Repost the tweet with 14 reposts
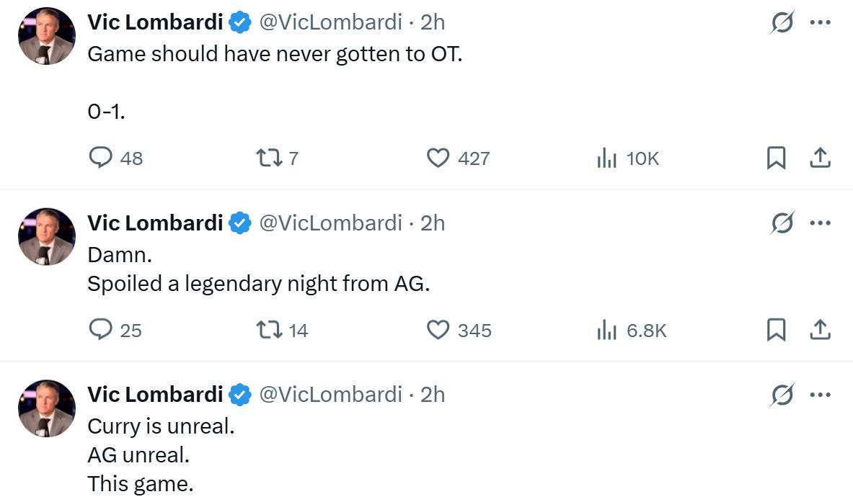 tap(269, 329)
